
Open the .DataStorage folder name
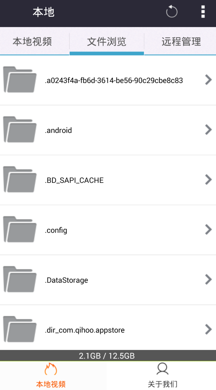(67, 280)
